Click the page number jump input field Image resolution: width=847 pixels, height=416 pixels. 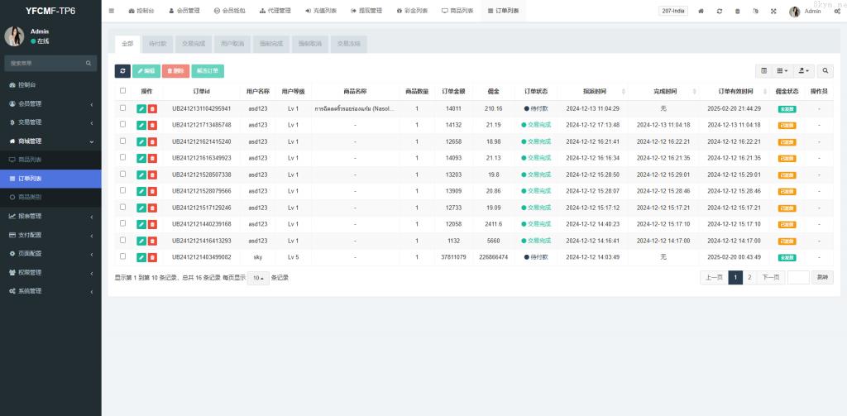798,278
